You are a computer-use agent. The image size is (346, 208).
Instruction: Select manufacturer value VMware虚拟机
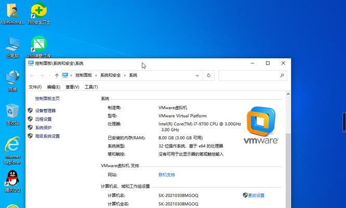tap(173, 108)
